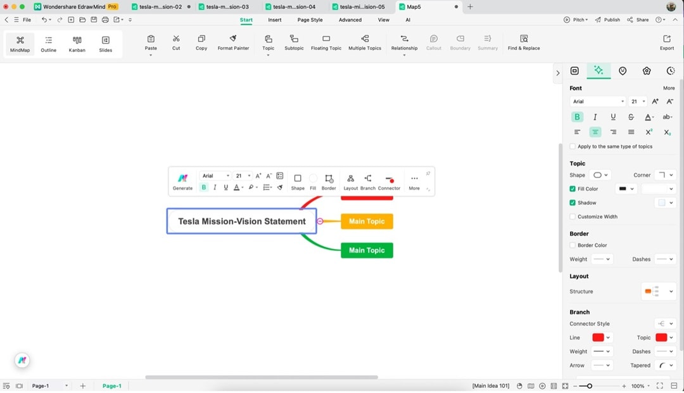
Task: Open Find & Replace
Action: pos(524,43)
